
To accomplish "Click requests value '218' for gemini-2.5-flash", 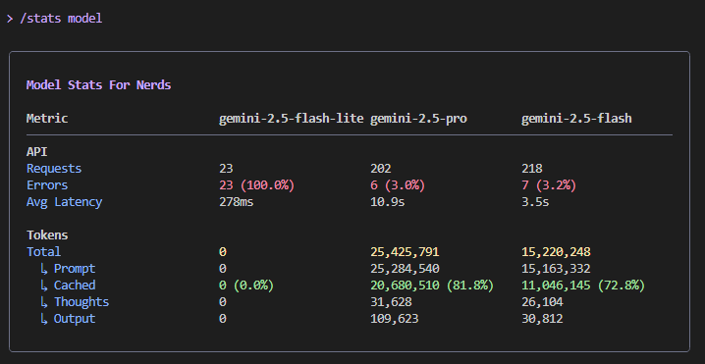I will click(x=532, y=169).
